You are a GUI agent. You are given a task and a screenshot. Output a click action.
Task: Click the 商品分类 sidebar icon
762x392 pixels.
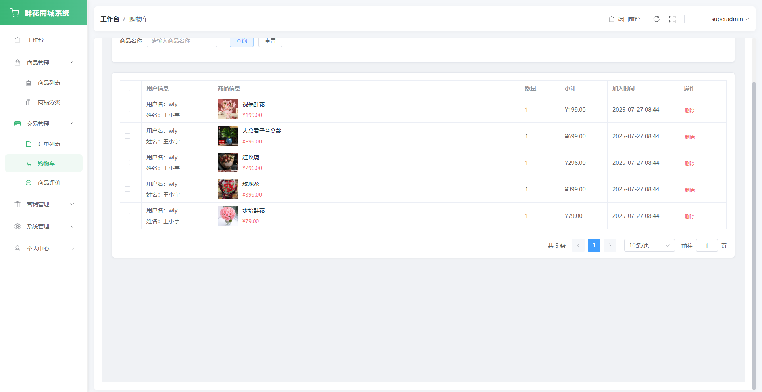pyautogui.click(x=29, y=102)
